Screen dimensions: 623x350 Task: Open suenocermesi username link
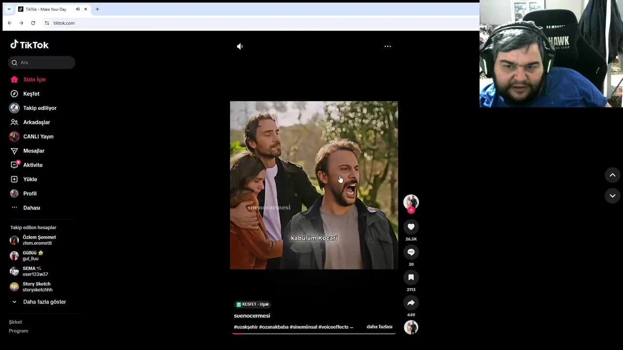coord(252,315)
